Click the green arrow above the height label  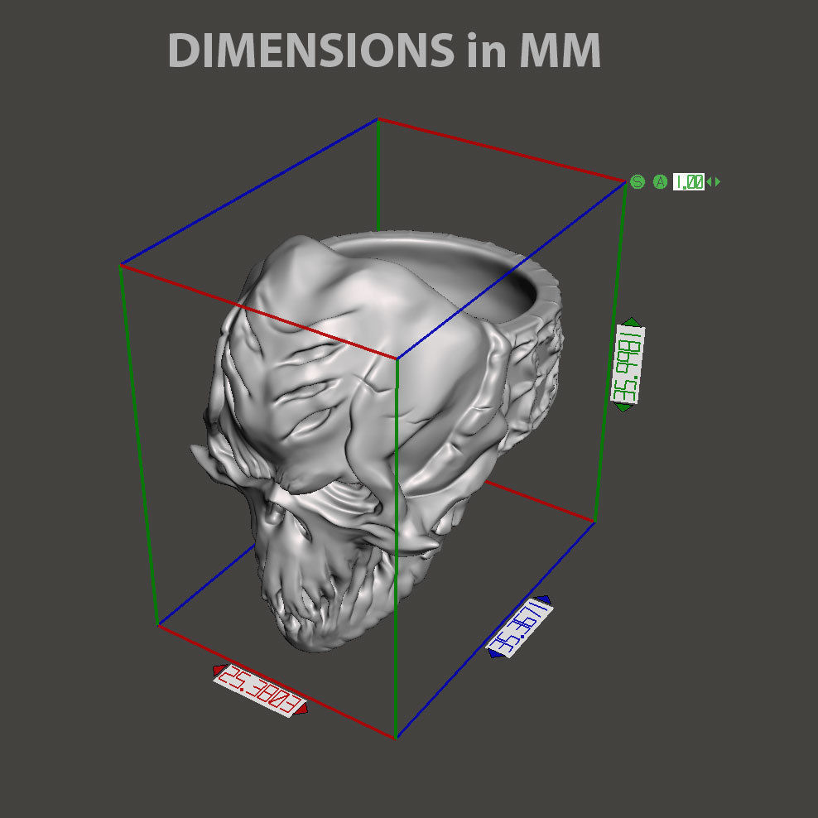click(x=631, y=321)
